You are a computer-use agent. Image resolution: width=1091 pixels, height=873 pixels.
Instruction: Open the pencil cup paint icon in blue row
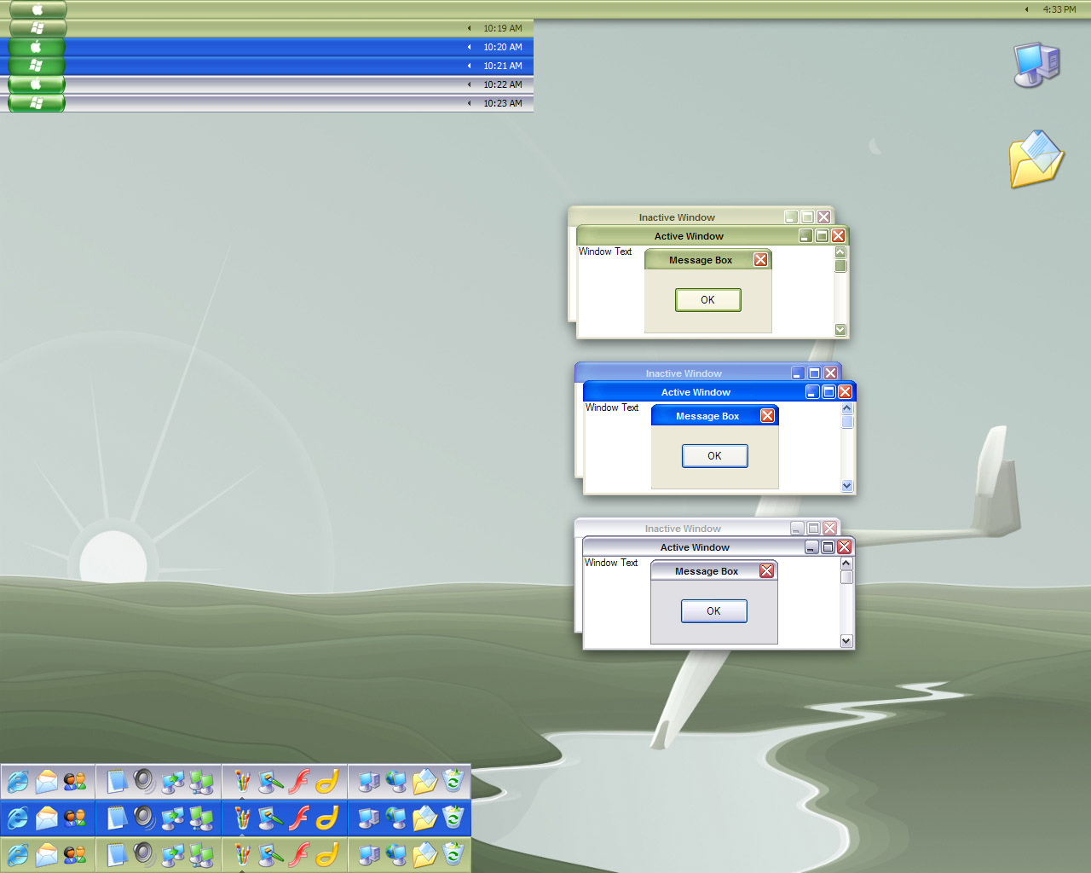tap(243, 818)
